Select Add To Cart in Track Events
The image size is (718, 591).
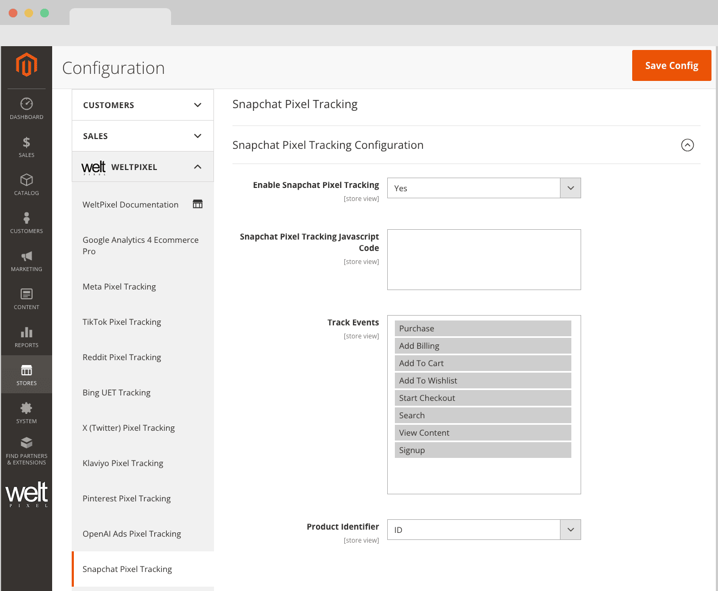(x=483, y=363)
